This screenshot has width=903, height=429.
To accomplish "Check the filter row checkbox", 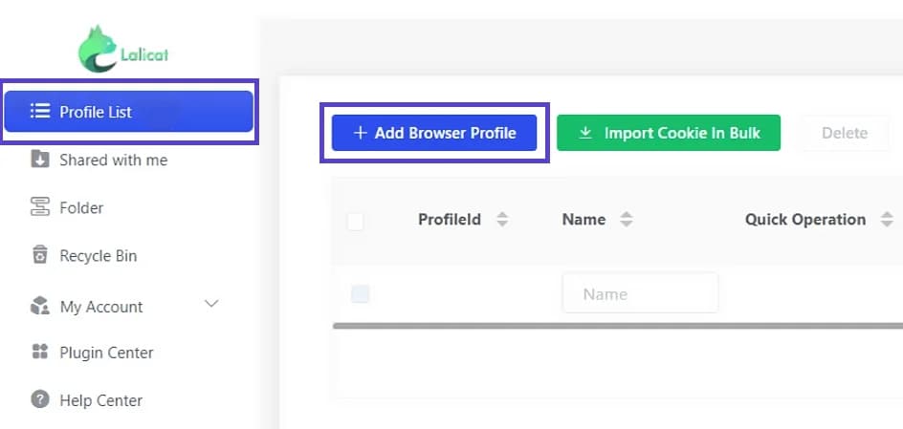I will (360, 294).
